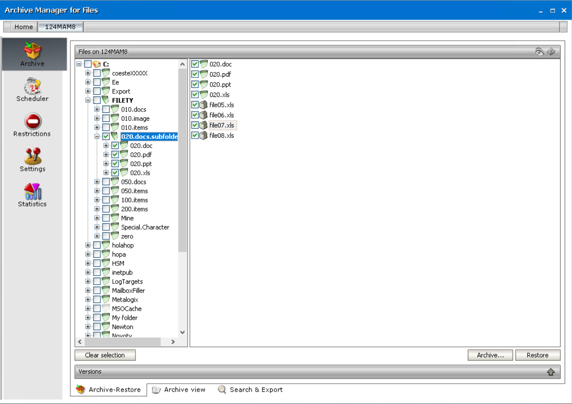Expand the Versions panel with up arrow
The image size is (572, 404).
tap(551, 372)
